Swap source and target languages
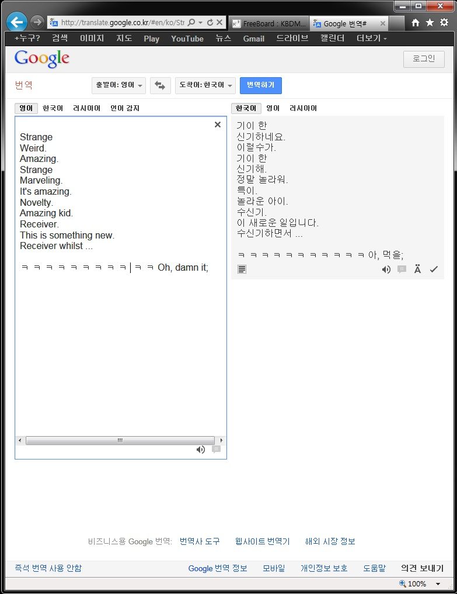Viewport: 457px width, 594px height. pyautogui.click(x=160, y=85)
